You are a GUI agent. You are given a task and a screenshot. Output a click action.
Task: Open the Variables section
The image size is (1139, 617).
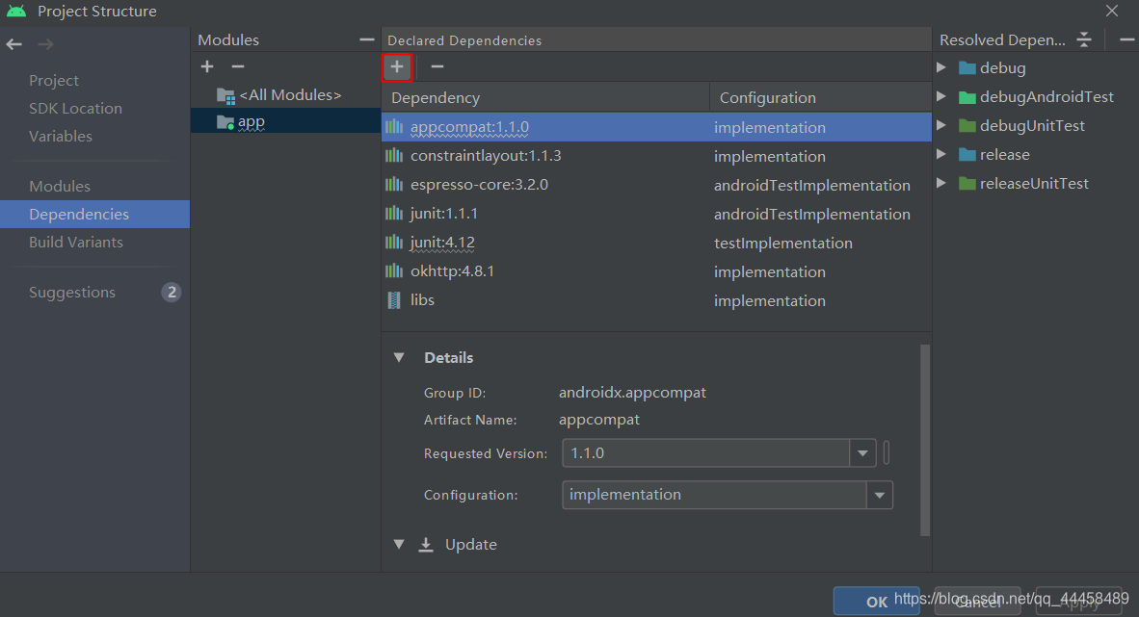[x=61, y=137]
